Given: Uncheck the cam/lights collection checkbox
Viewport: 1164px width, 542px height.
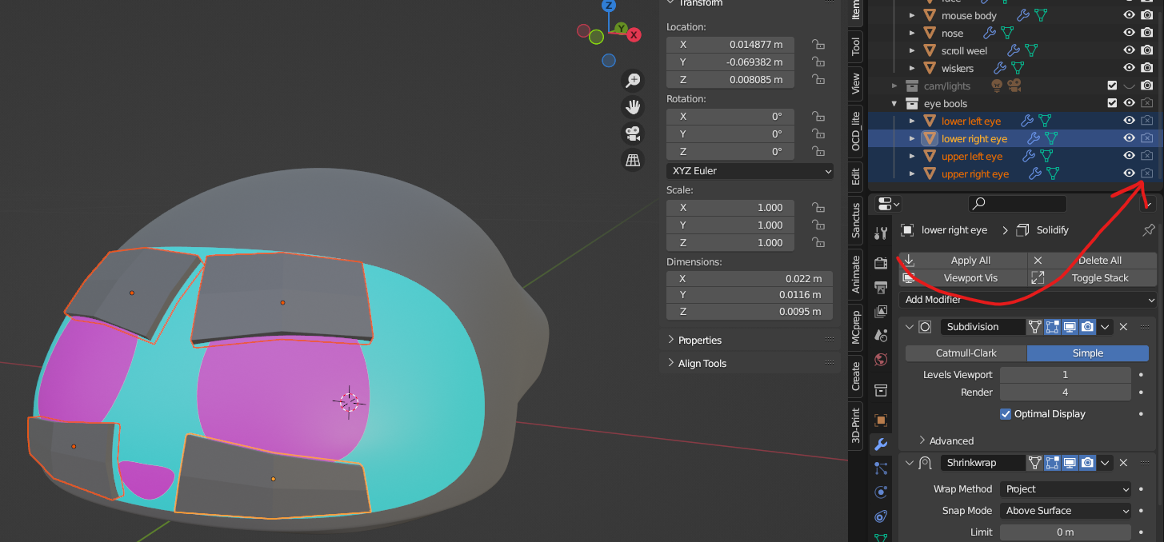Looking at the screenshot, I should (x=1112, y=86).
